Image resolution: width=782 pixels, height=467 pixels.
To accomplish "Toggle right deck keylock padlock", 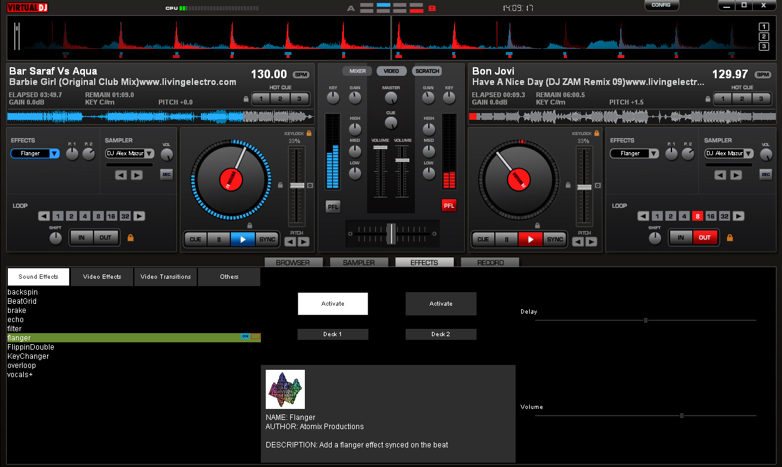I will [597, 133].
